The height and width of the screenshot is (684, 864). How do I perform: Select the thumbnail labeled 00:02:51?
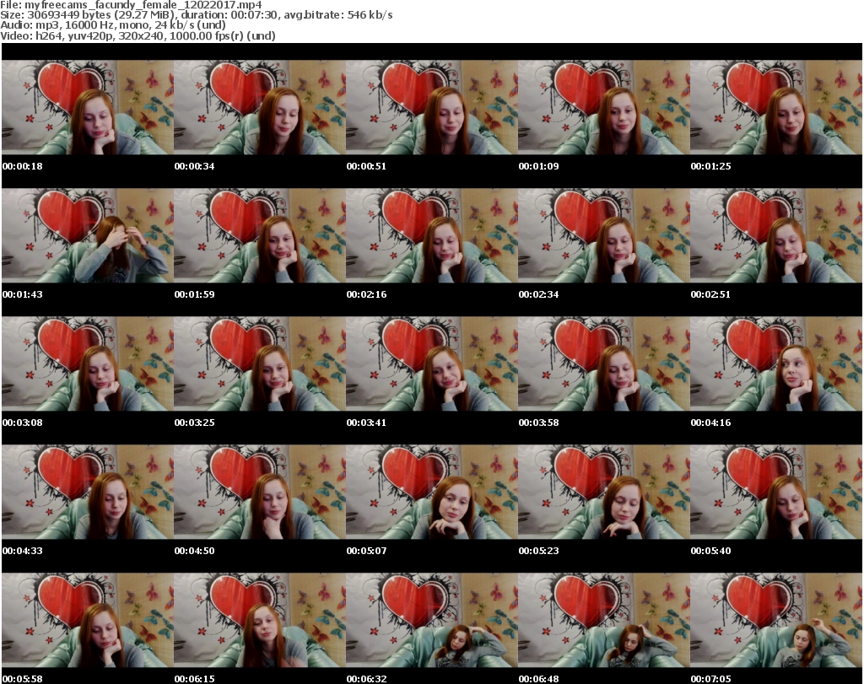776,235
